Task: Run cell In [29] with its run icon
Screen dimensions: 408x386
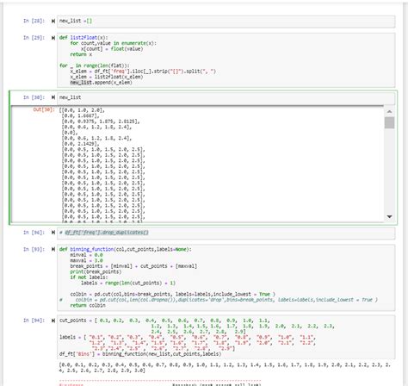Action: point(53,38)
